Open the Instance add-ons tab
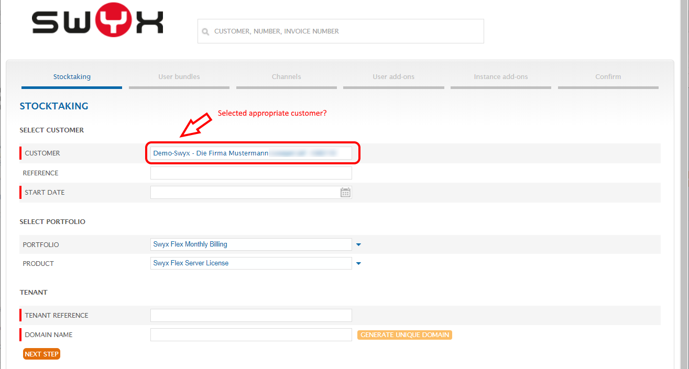The width and height of the screenshot is (689, 369). coord(501,77)
